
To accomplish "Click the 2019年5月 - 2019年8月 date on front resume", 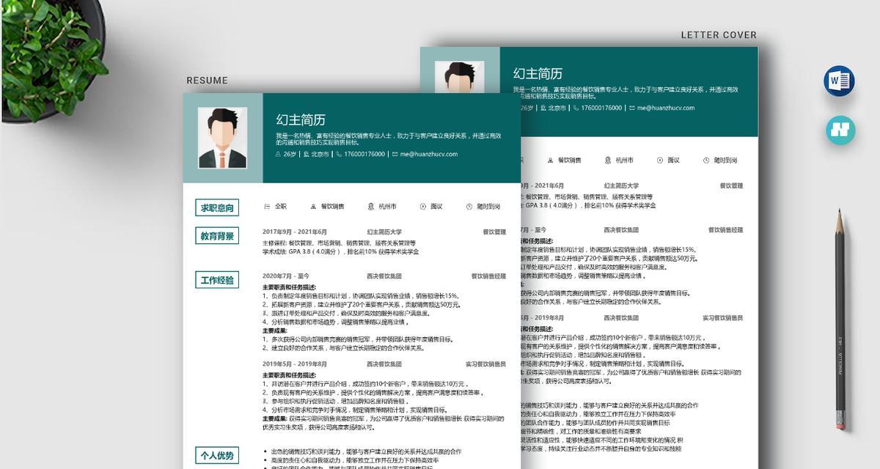I will (x=295, y=363).
